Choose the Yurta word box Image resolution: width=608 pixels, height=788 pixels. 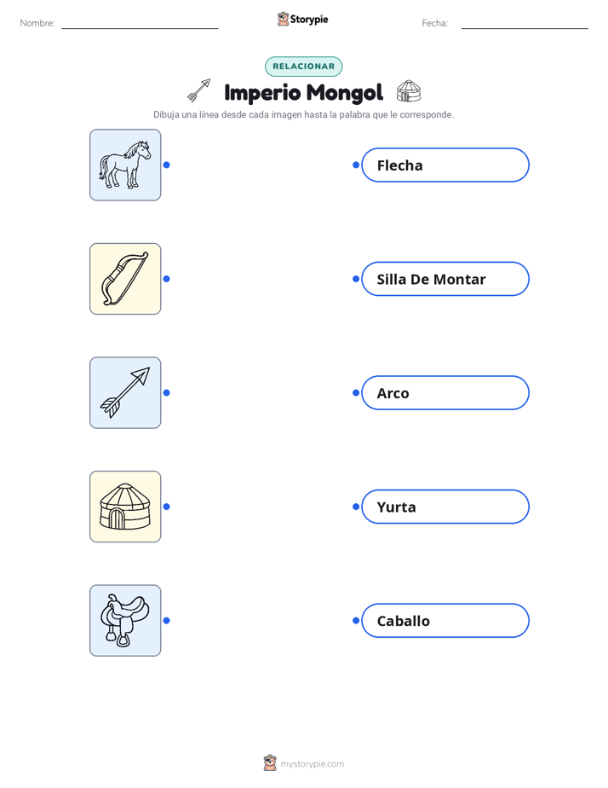pyautogui.click(x=445, y=507)
